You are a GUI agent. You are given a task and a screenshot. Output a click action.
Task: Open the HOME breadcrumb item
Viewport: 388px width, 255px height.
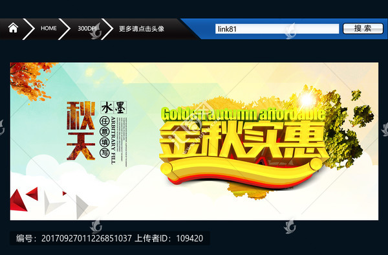[48, 28]
